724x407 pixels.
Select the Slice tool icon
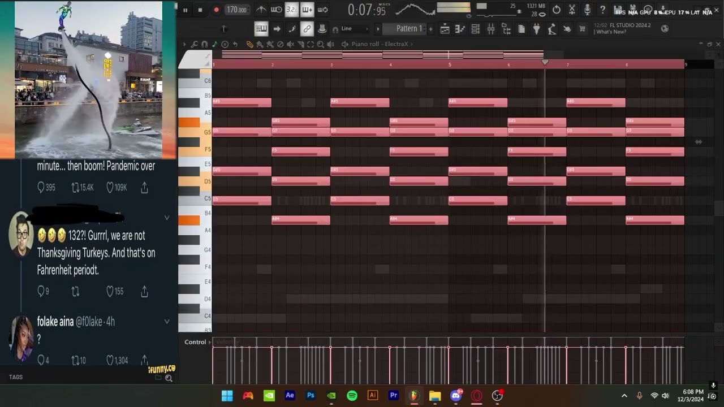[x=300, y=44]
